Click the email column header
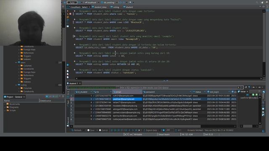This screenshot has height=151, width=269. click(x=127, y=92)
